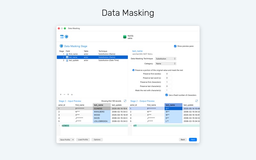
Task: Open Data Masking Technique dropdown
Action: [165, 59]
